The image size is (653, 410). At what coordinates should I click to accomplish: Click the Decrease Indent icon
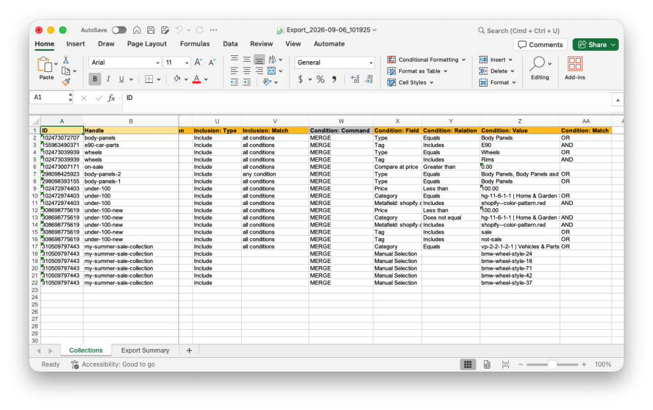[235, 82]
